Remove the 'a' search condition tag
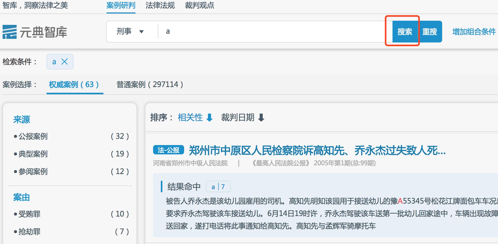Viewport: 498px width, 244px height. click(64, 62)
